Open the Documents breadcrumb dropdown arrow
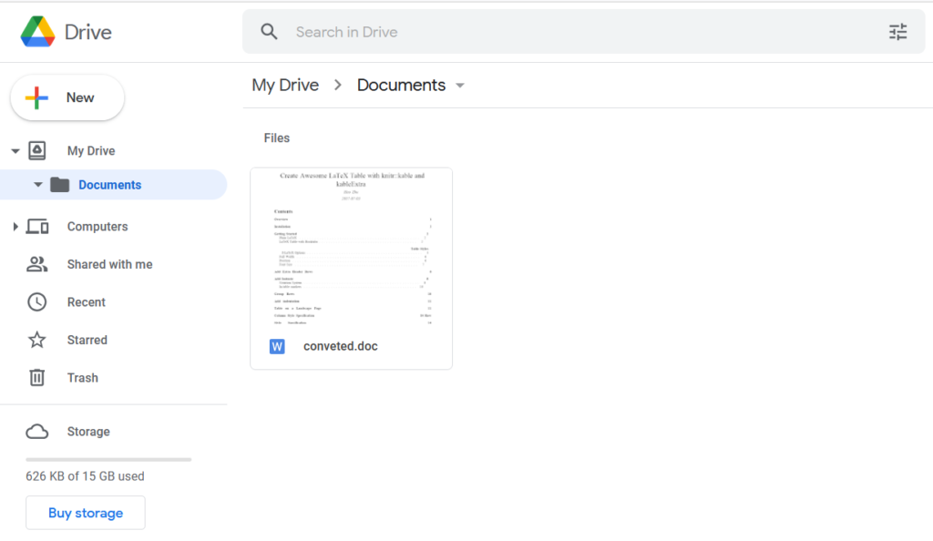Image resolution: width=933 pixels, height=541 pixels. (x=460, y=86)
